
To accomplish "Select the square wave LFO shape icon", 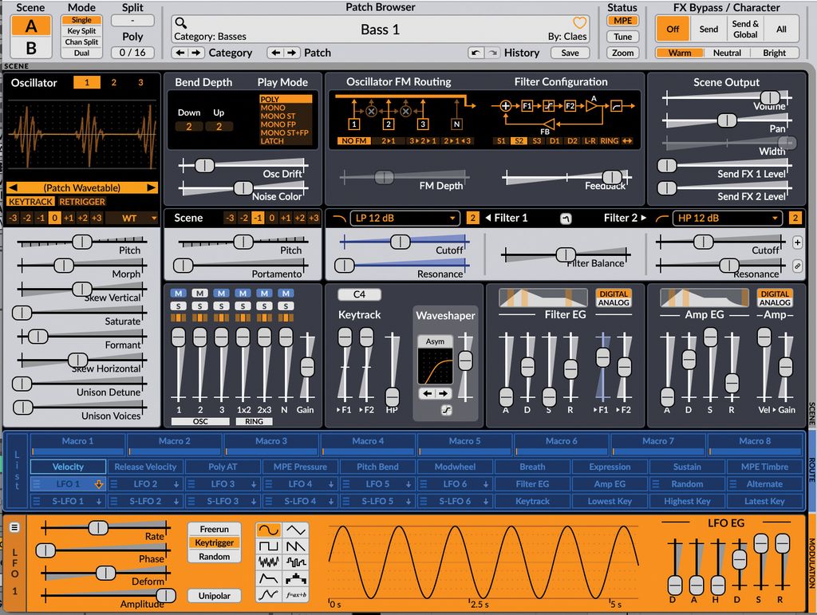I will click(269, 546).
